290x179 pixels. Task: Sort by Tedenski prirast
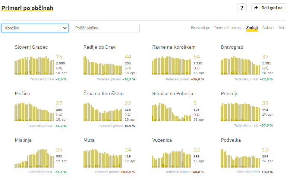tap(227, 28)
